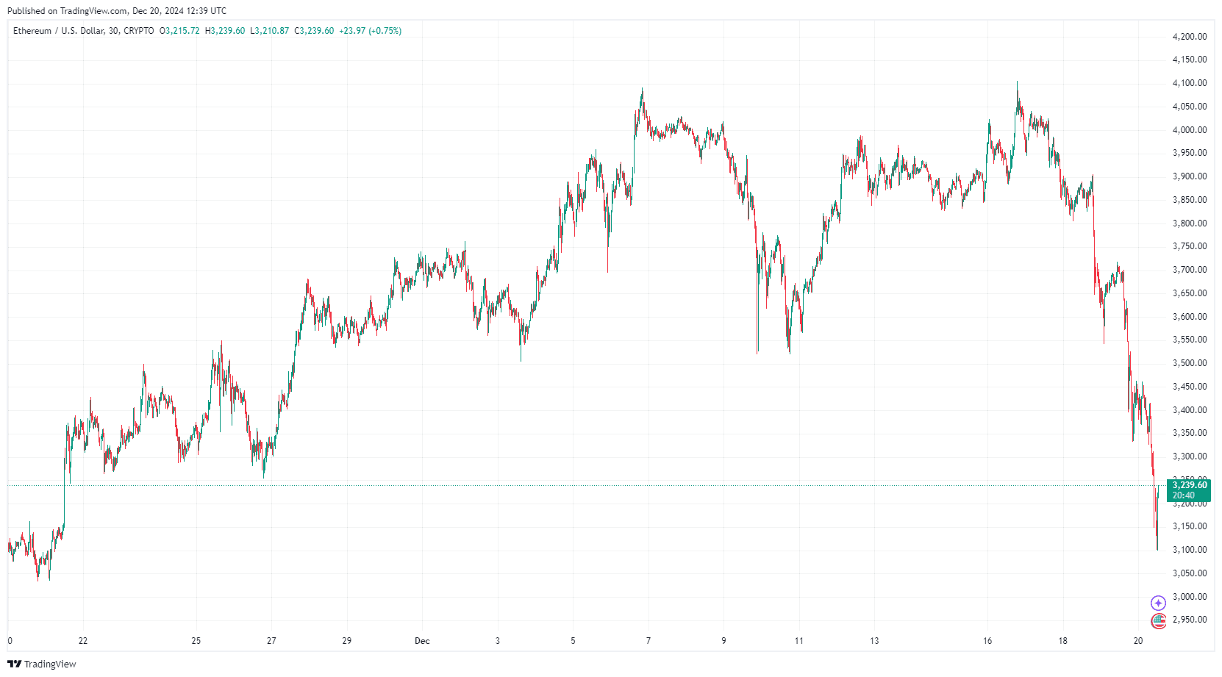Click the high value H3,239.60
The height and width of the screenshot is (677, 1222).
click(x=225, y=31)
